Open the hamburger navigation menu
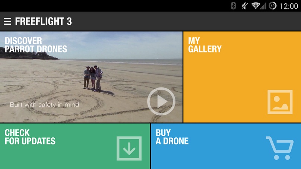This screenshot has width=301, height=169. click(7, 22)
